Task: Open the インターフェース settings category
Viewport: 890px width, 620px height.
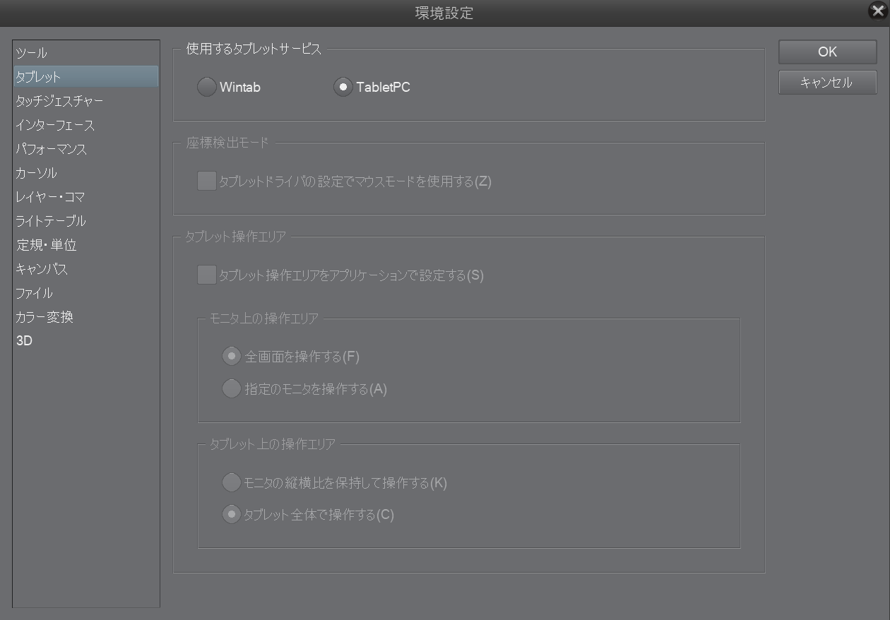Action: [85, 125]
